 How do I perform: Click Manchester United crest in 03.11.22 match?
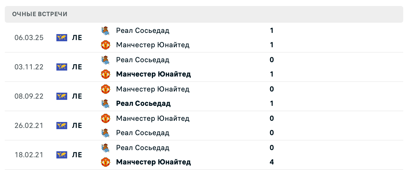point(105,74)
